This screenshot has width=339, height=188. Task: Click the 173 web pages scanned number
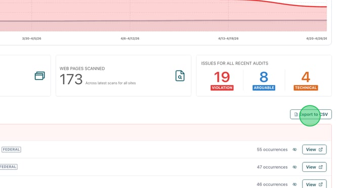click(71, 79)
